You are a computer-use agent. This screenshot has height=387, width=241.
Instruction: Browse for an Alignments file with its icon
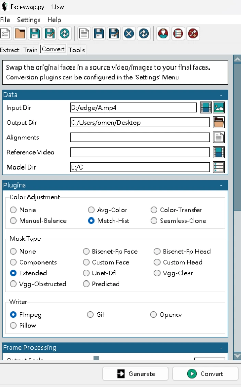coord(218,137)
